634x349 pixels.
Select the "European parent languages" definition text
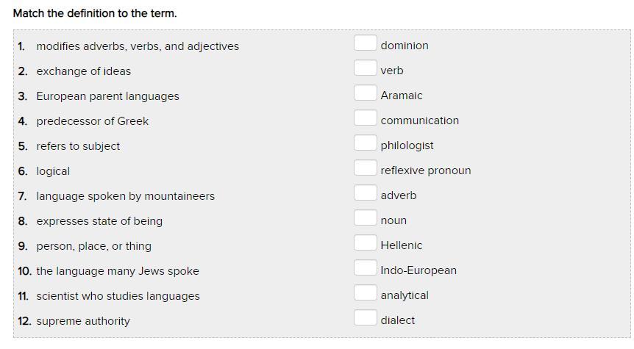click(107, 96)
